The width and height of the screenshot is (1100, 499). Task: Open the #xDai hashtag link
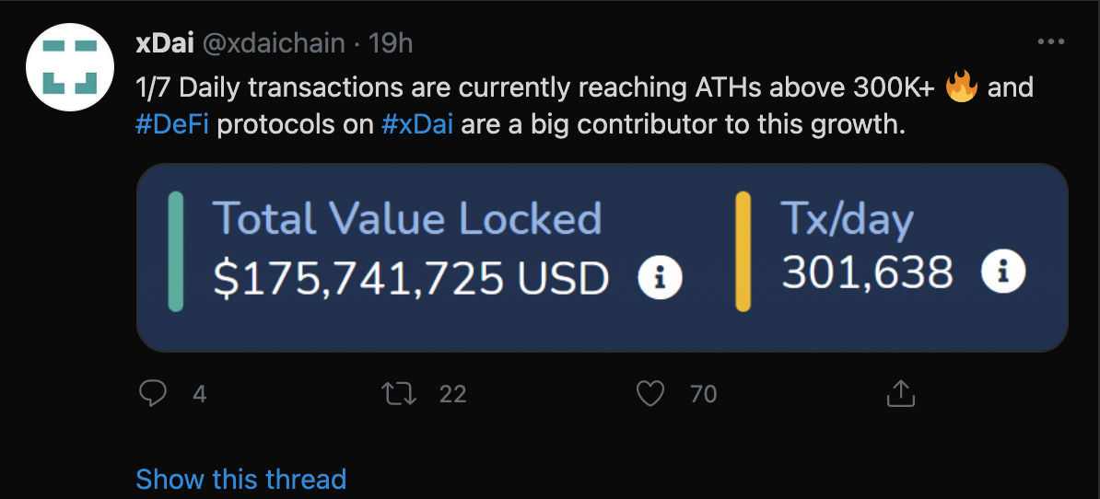pos(417,125)
